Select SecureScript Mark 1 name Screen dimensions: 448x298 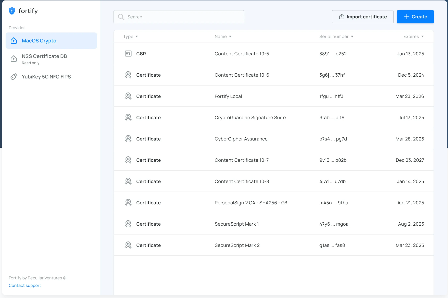click(237, 224)
